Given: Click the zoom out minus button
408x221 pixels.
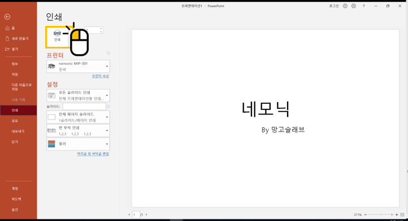Looking at the screenshot, I should click(x=365, y=215).
